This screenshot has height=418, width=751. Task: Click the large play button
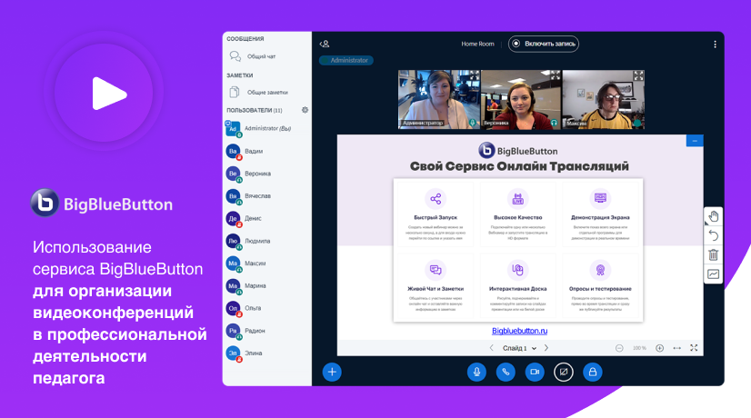click(104, 93)
